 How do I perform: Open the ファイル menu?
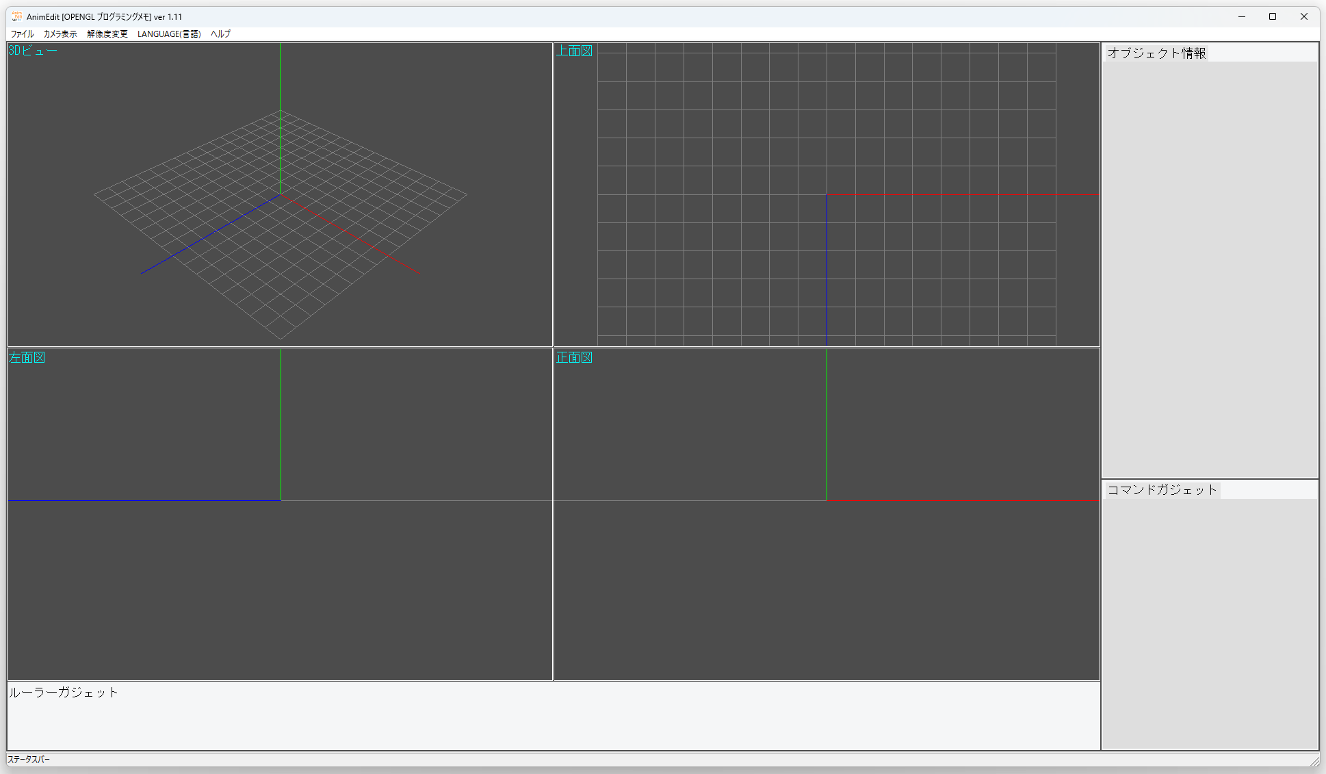(22, 34)
